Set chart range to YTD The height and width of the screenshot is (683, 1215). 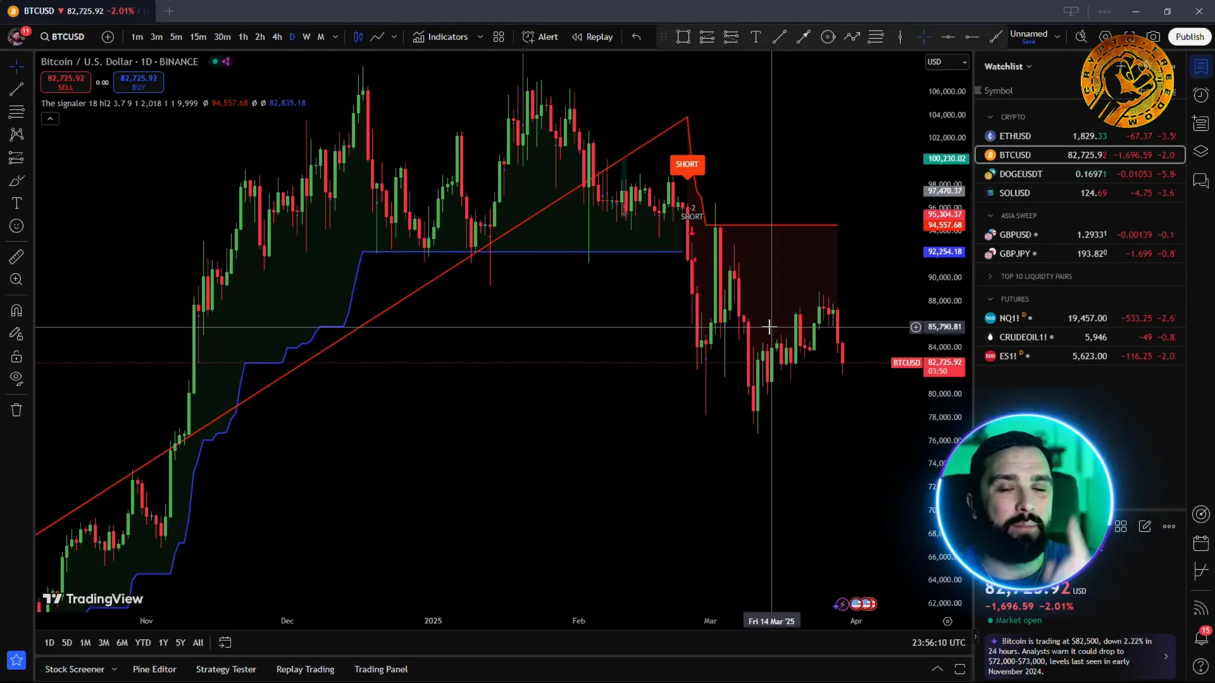(x=143, y=643)
